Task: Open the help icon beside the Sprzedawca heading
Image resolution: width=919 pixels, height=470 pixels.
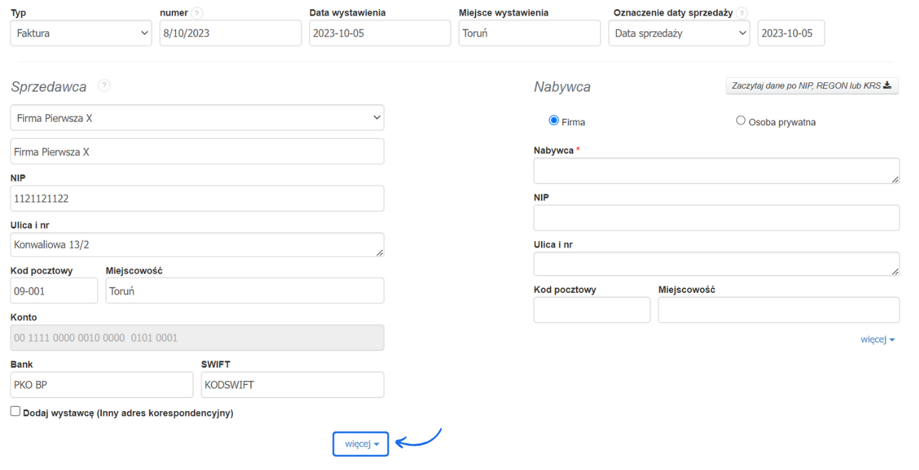Action: (104, 85)
